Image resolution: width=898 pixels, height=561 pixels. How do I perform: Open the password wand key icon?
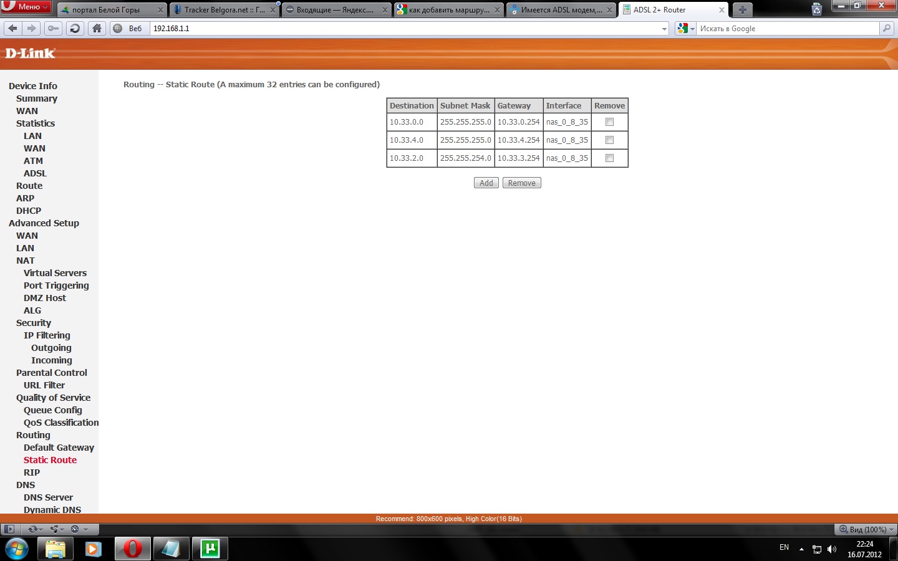[x=54, y=28]
